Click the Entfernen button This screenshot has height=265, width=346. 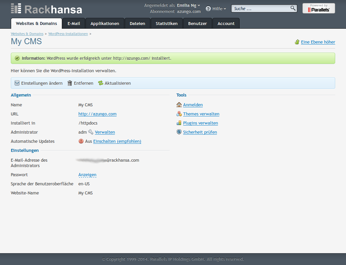80,83
